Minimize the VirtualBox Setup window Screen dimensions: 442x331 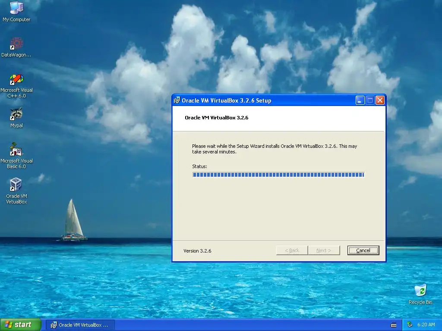pos(360,100)
